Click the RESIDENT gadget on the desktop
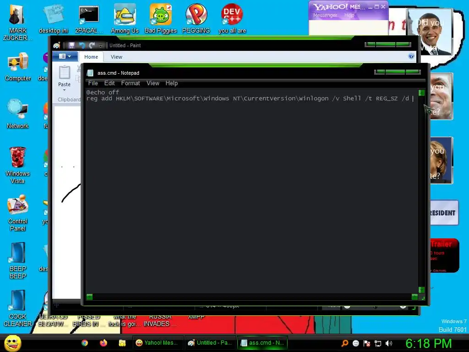This screenshot has width=469, height=352. pos(444,213)
